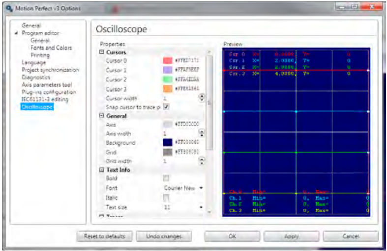Click Cursor 0 property label

[116, 60]
